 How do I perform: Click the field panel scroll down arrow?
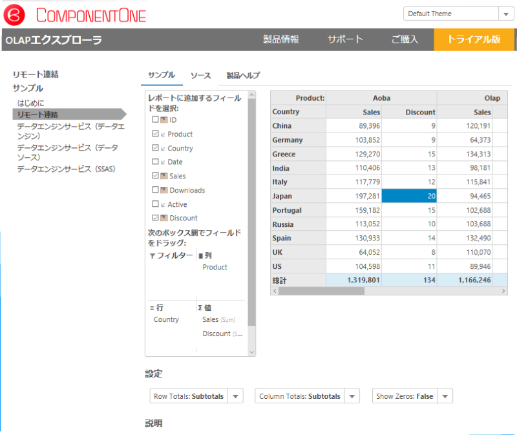[251, 352]
